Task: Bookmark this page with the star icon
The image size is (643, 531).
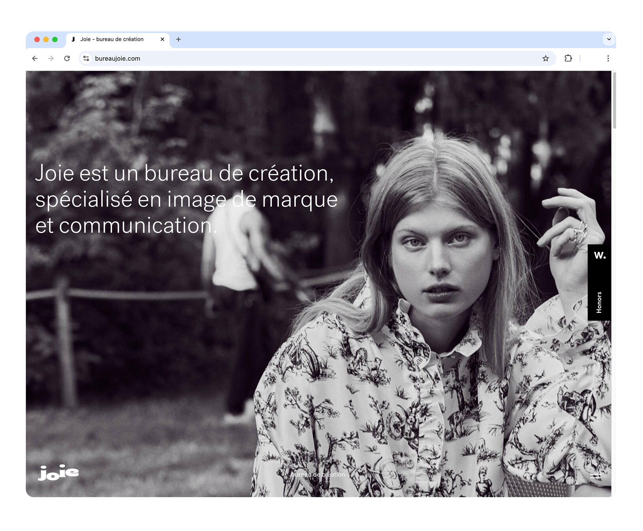Action: pyautogui.click(x=546, y=59)
